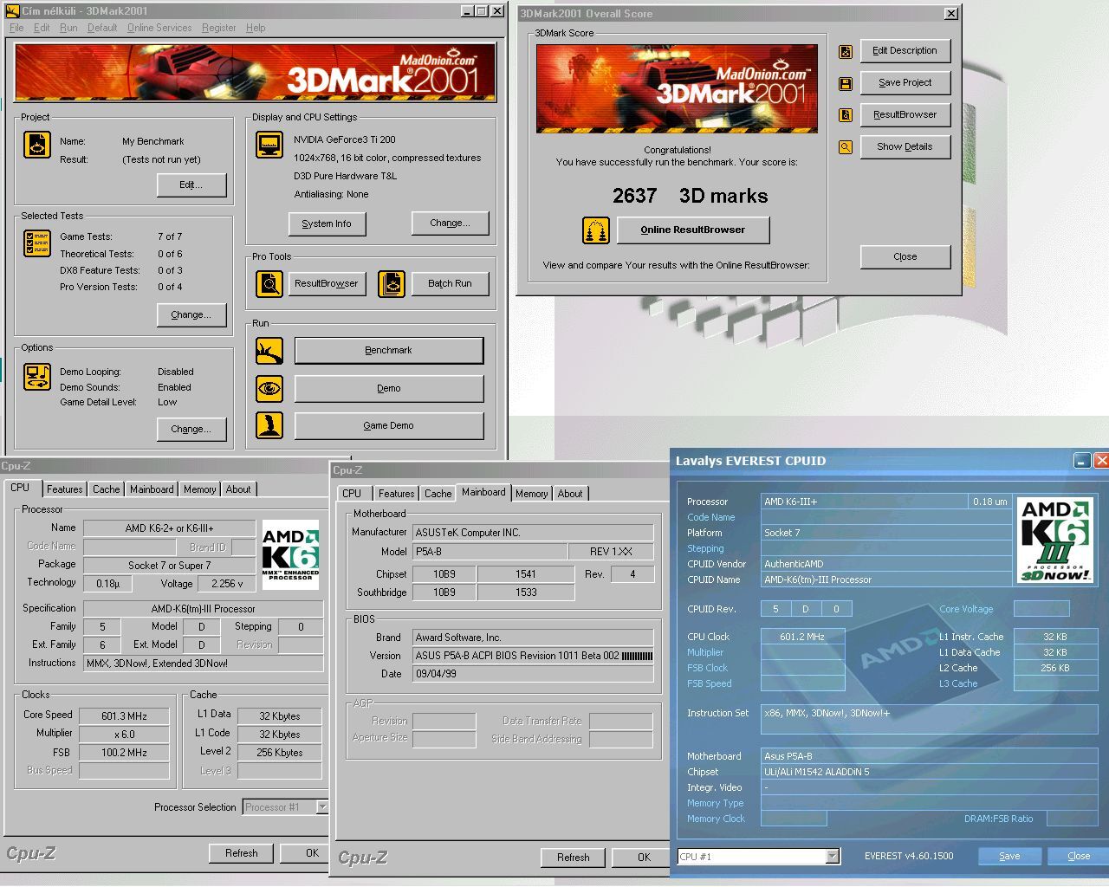1109x887 pixels.
Task: Click the Display and CPU Settings monitor icon
Action: coord(269,144)
